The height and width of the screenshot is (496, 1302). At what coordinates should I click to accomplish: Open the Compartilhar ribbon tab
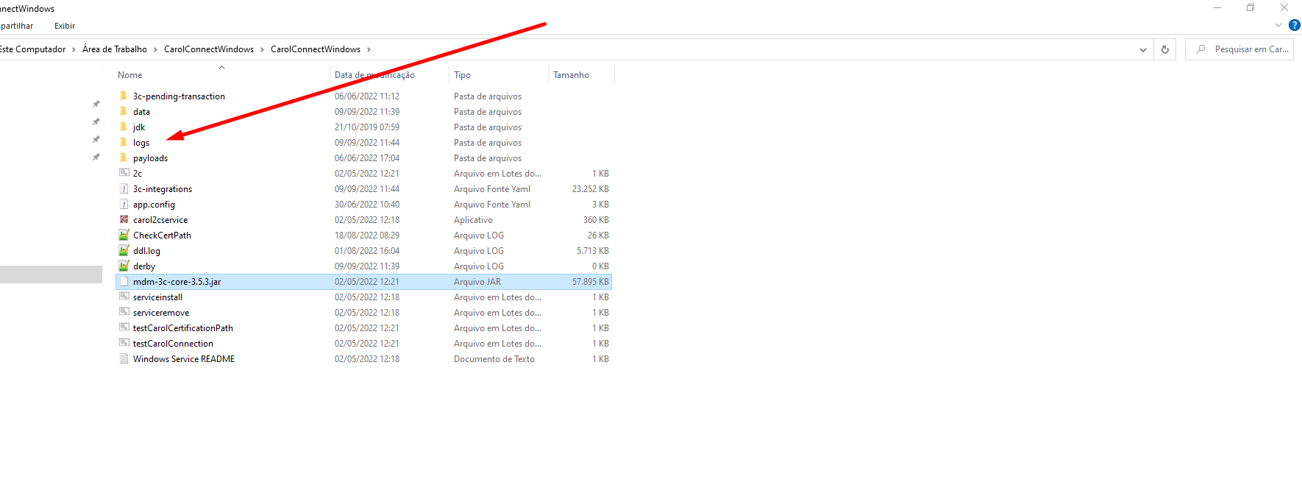pyautogui.click(x=16, y=26)
